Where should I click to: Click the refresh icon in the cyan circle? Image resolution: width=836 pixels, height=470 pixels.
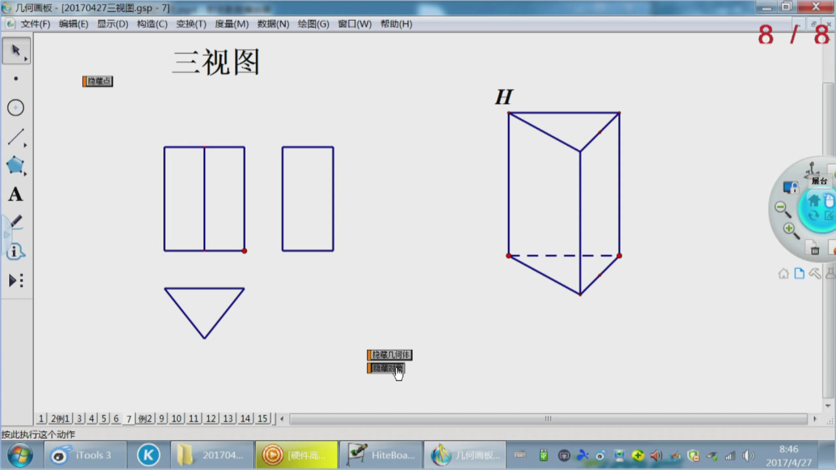point(814,215)
